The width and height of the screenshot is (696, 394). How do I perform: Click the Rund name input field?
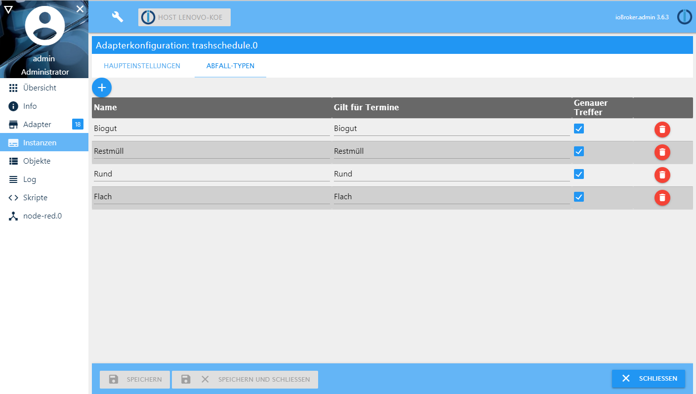(x=211, y=174)
